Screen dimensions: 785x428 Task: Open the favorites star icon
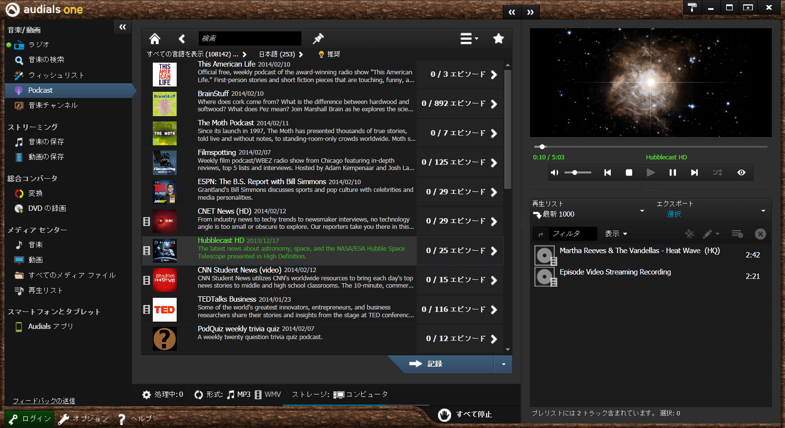coord(498,38)
